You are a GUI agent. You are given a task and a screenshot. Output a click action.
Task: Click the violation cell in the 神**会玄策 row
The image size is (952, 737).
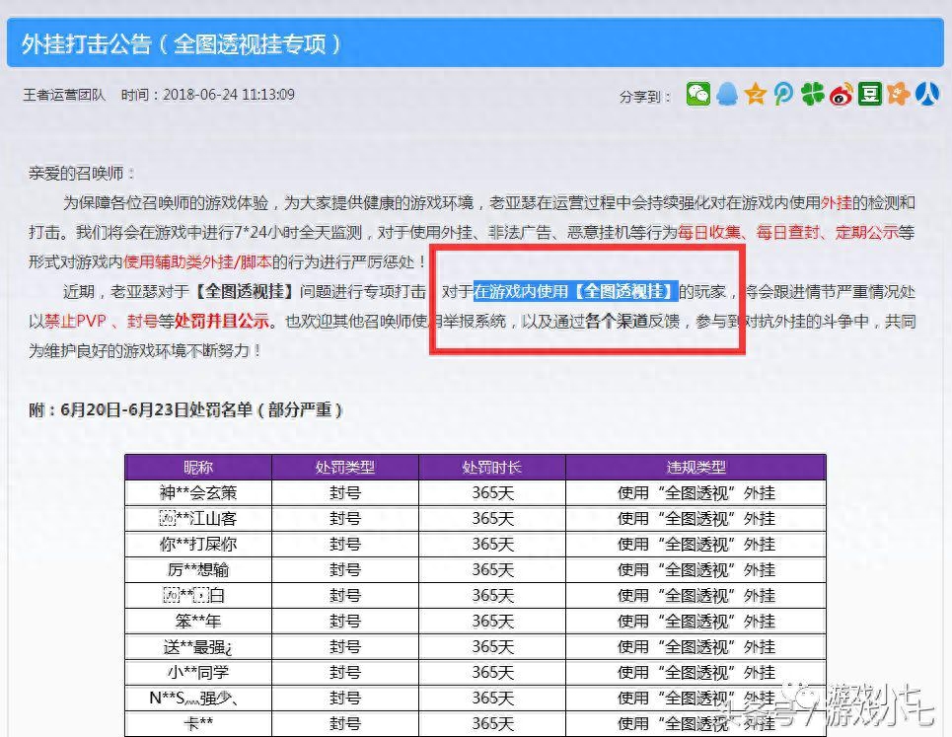[x=696, y=493]
